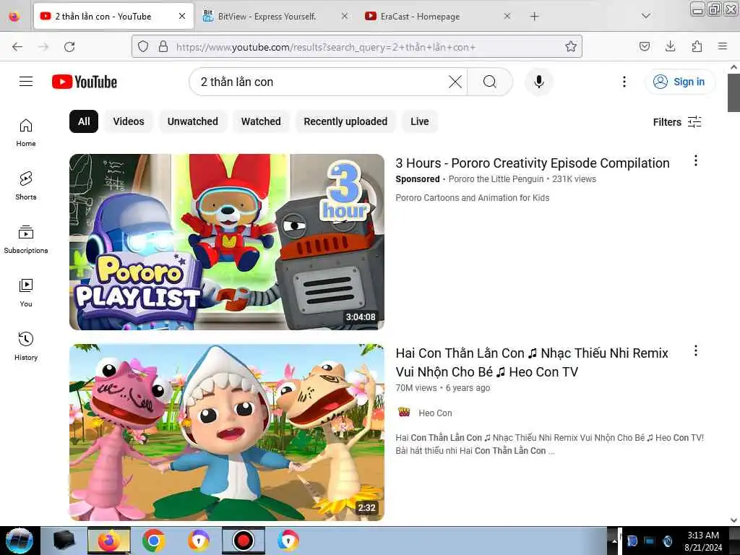
Task: Select the Recently uploaded filter chip
Action: tap(345, 121)
